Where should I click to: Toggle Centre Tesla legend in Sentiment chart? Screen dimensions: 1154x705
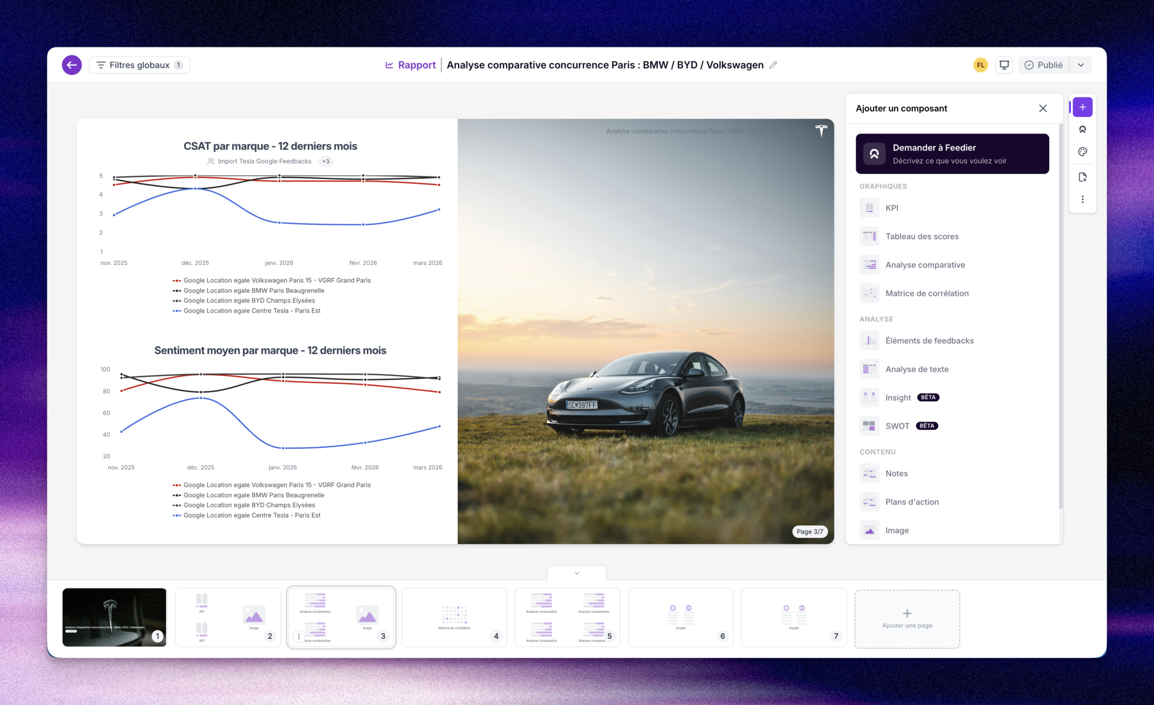(246, 515)
